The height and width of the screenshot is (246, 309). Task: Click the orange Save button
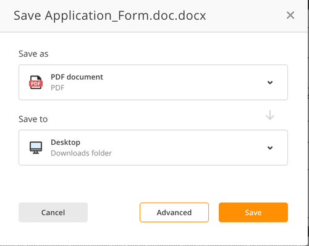pyautogui.click(x=253, y=212)
